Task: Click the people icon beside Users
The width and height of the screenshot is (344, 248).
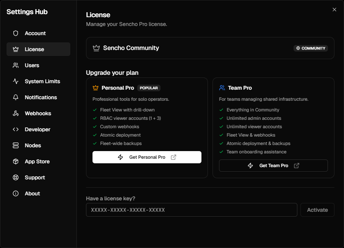Action: click(x=16, y=65)
